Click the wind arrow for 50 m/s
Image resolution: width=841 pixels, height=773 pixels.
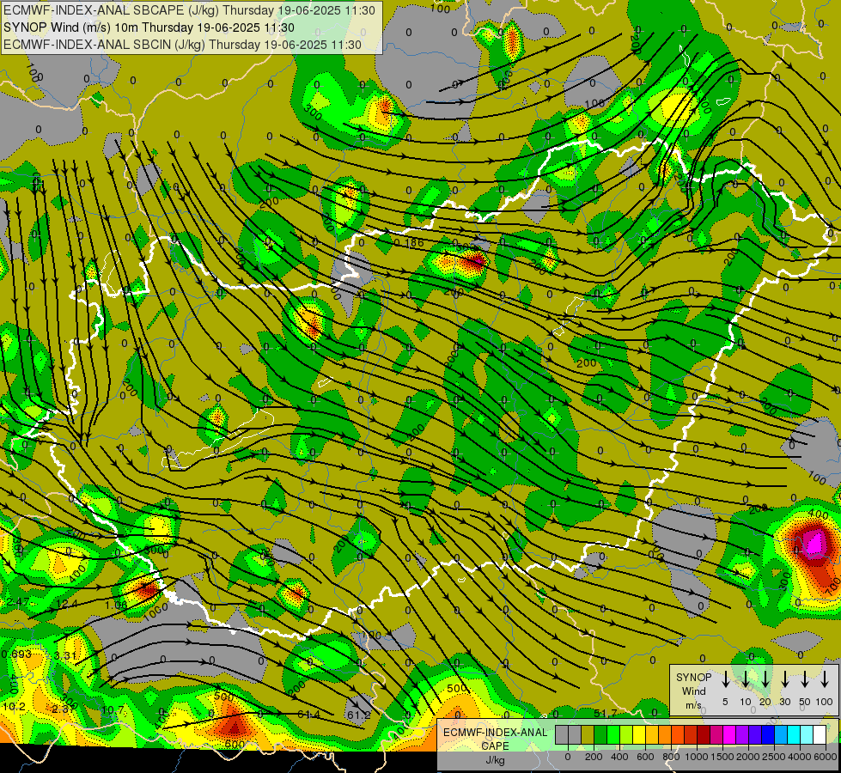click(x=805, y=679)
